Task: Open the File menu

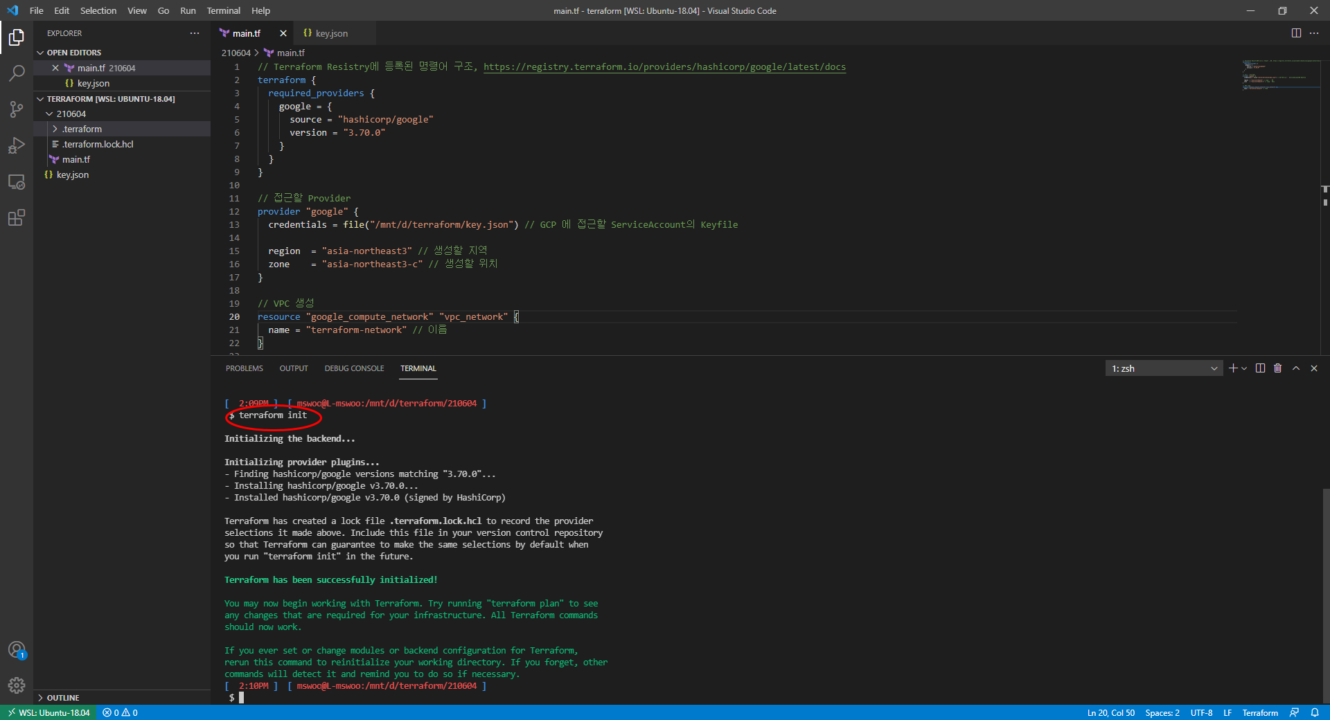Action: (x=37, y=10)
